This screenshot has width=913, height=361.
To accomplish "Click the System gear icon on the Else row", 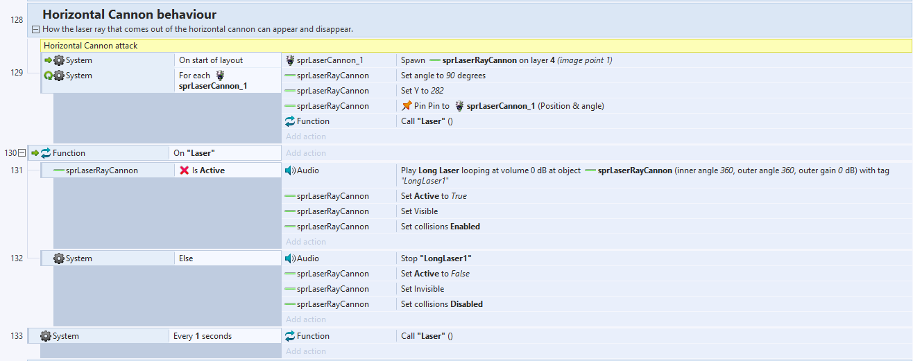I will pos(59,258).
